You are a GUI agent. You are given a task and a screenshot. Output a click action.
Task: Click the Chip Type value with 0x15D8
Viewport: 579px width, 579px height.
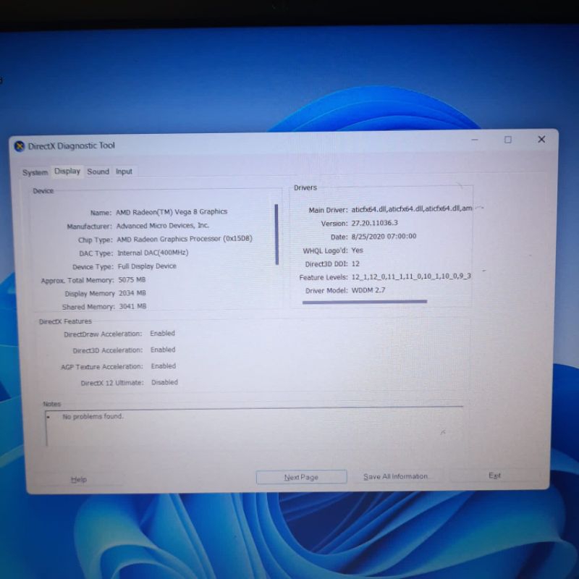click(185, 239)
